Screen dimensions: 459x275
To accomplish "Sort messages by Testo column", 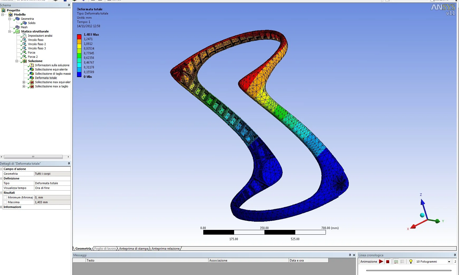I will tap(147, 260).
